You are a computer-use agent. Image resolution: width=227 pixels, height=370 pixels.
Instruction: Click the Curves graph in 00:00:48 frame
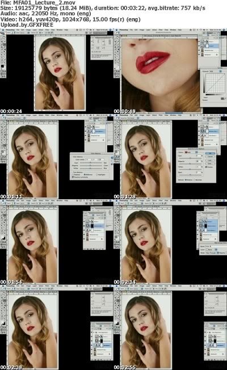(215, 83)
